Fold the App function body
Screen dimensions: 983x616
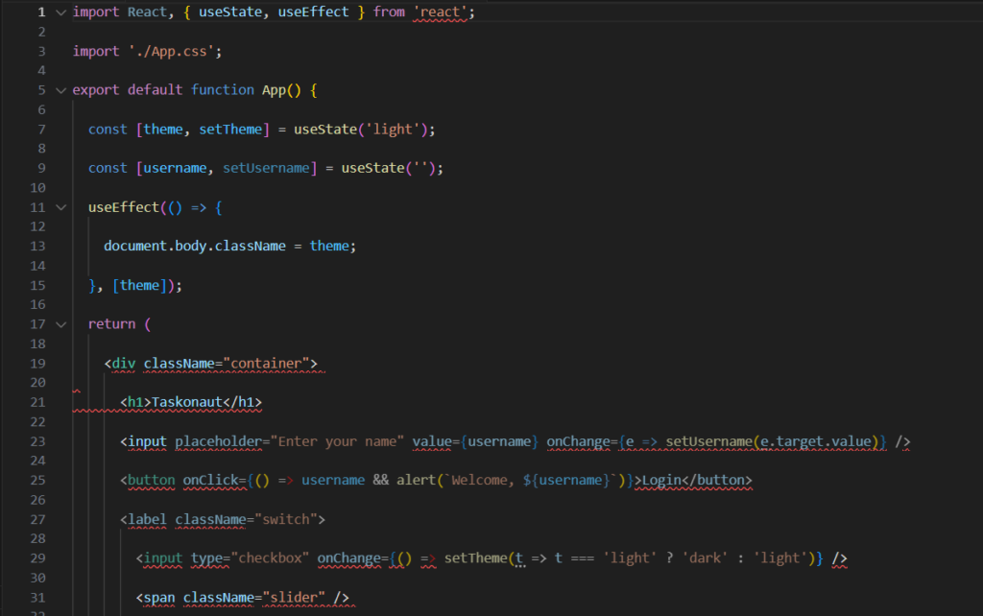click(x=60, y=89)
